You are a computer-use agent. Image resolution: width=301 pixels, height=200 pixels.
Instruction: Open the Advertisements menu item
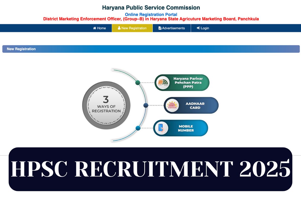[x=172, y=28]
